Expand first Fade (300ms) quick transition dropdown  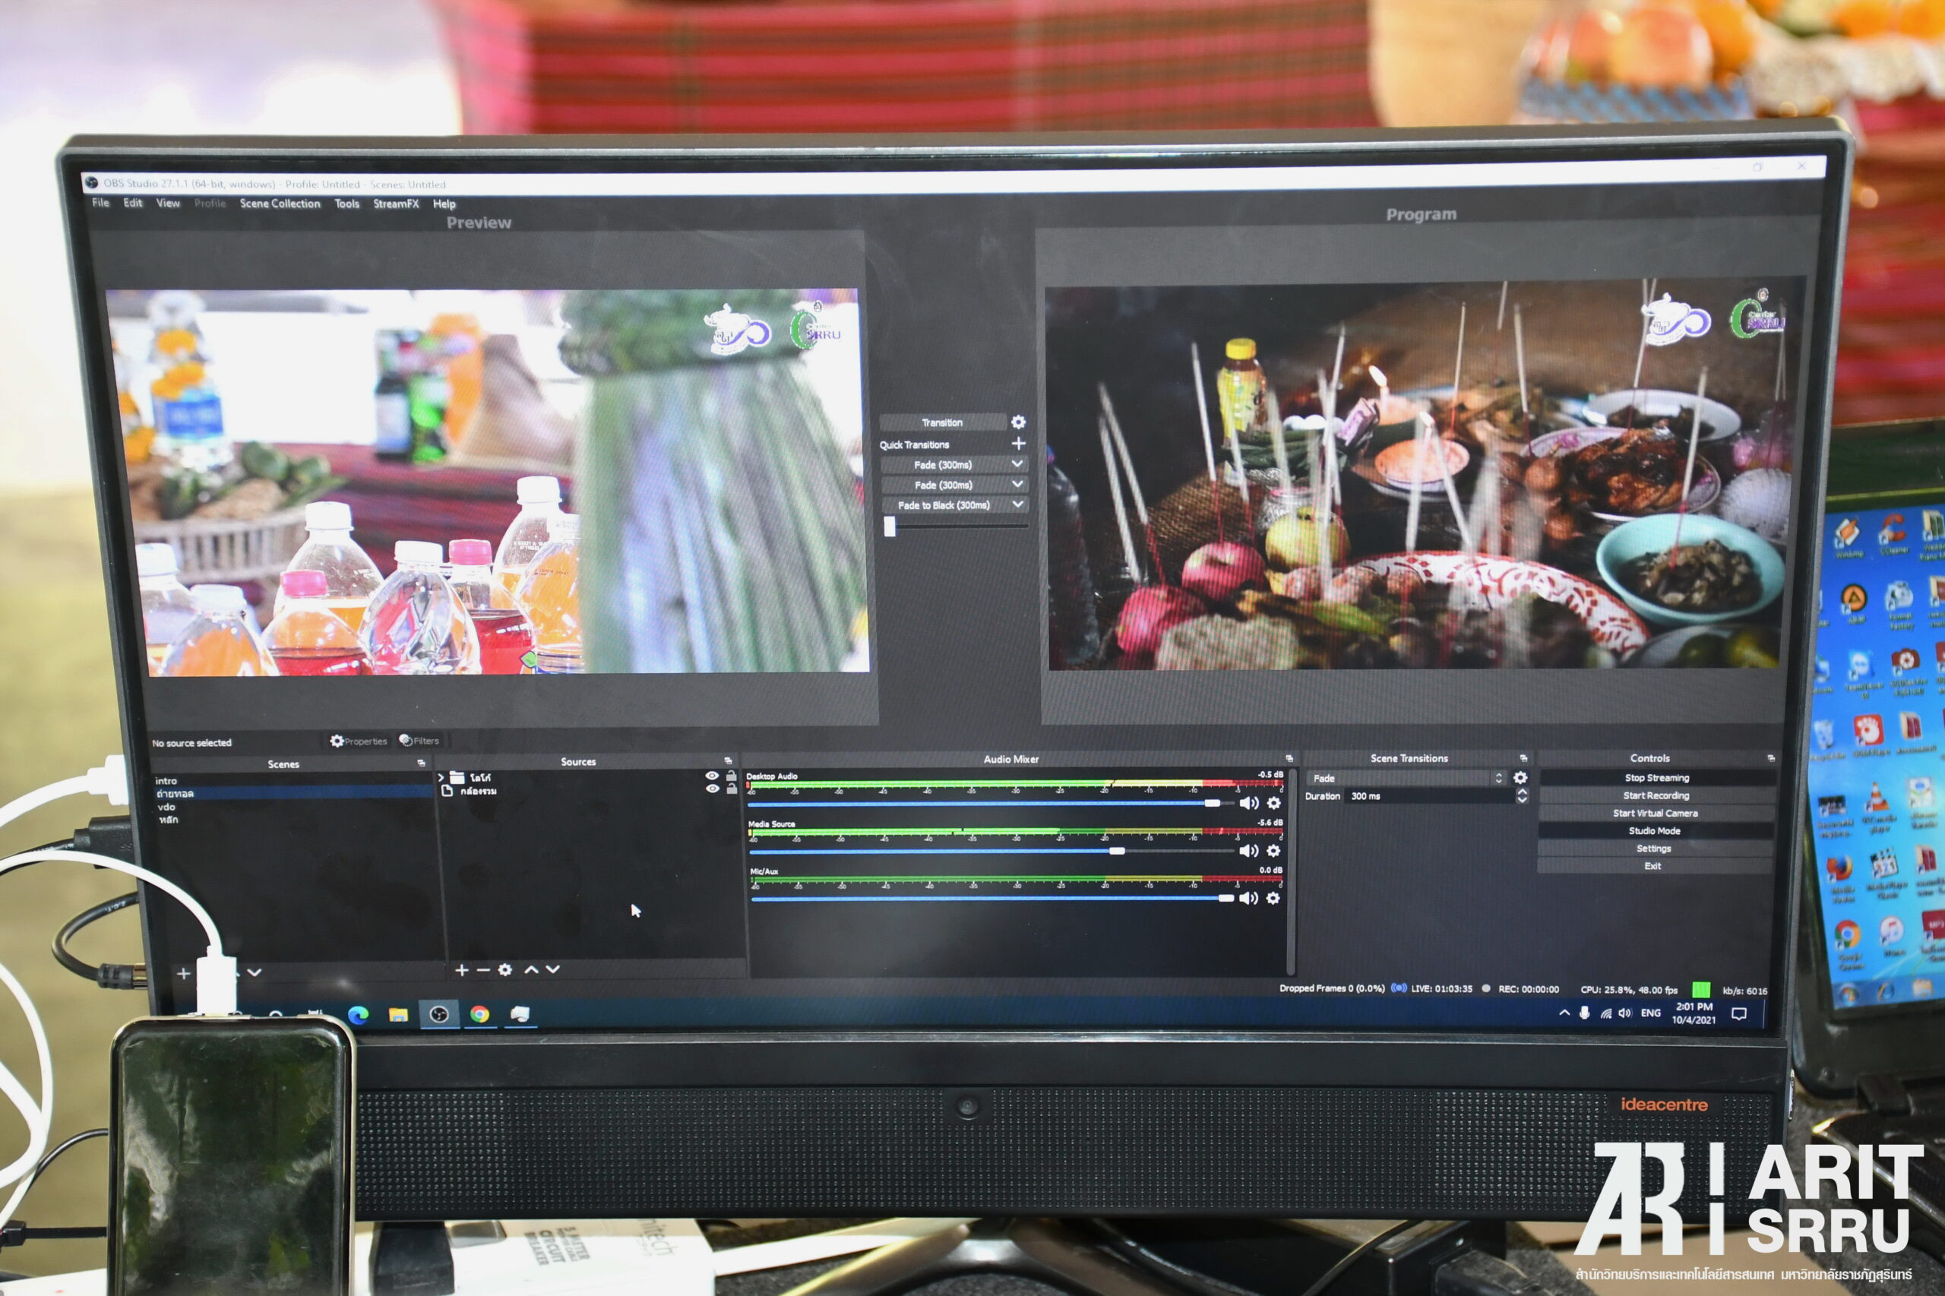click(1017, 464)
